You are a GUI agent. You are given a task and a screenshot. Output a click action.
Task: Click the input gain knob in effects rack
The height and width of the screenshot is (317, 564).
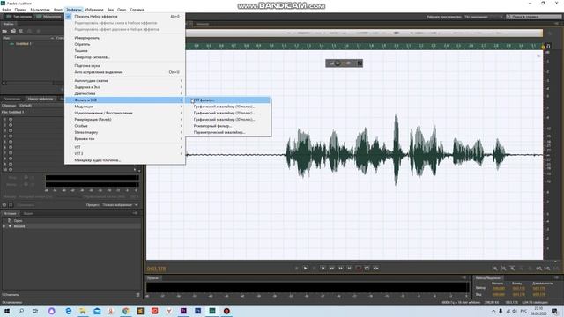pos(26,178)
